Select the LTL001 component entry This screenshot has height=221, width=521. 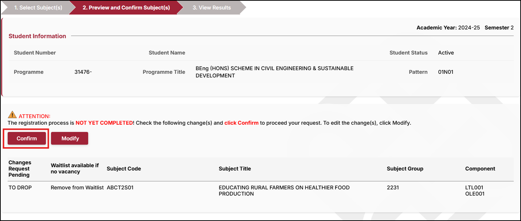pos(474,188)
